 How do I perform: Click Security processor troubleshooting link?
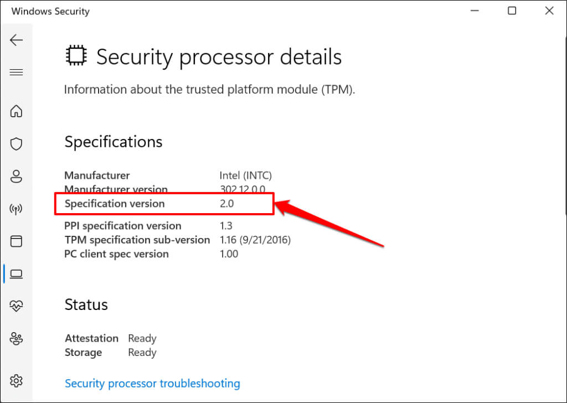(x=152, y=383)
